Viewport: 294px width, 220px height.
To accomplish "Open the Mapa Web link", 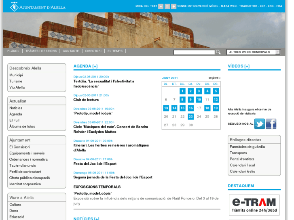I will [x=229, y=6].
